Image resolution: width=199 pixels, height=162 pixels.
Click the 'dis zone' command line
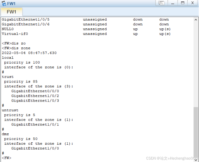click(16, 48)
